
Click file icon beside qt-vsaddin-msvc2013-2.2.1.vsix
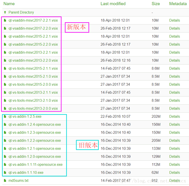click(5, 52)
